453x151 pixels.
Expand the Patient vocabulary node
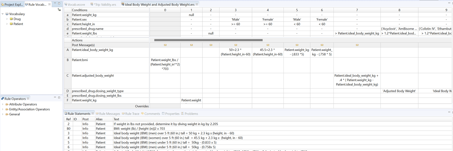tap(7, 24)
